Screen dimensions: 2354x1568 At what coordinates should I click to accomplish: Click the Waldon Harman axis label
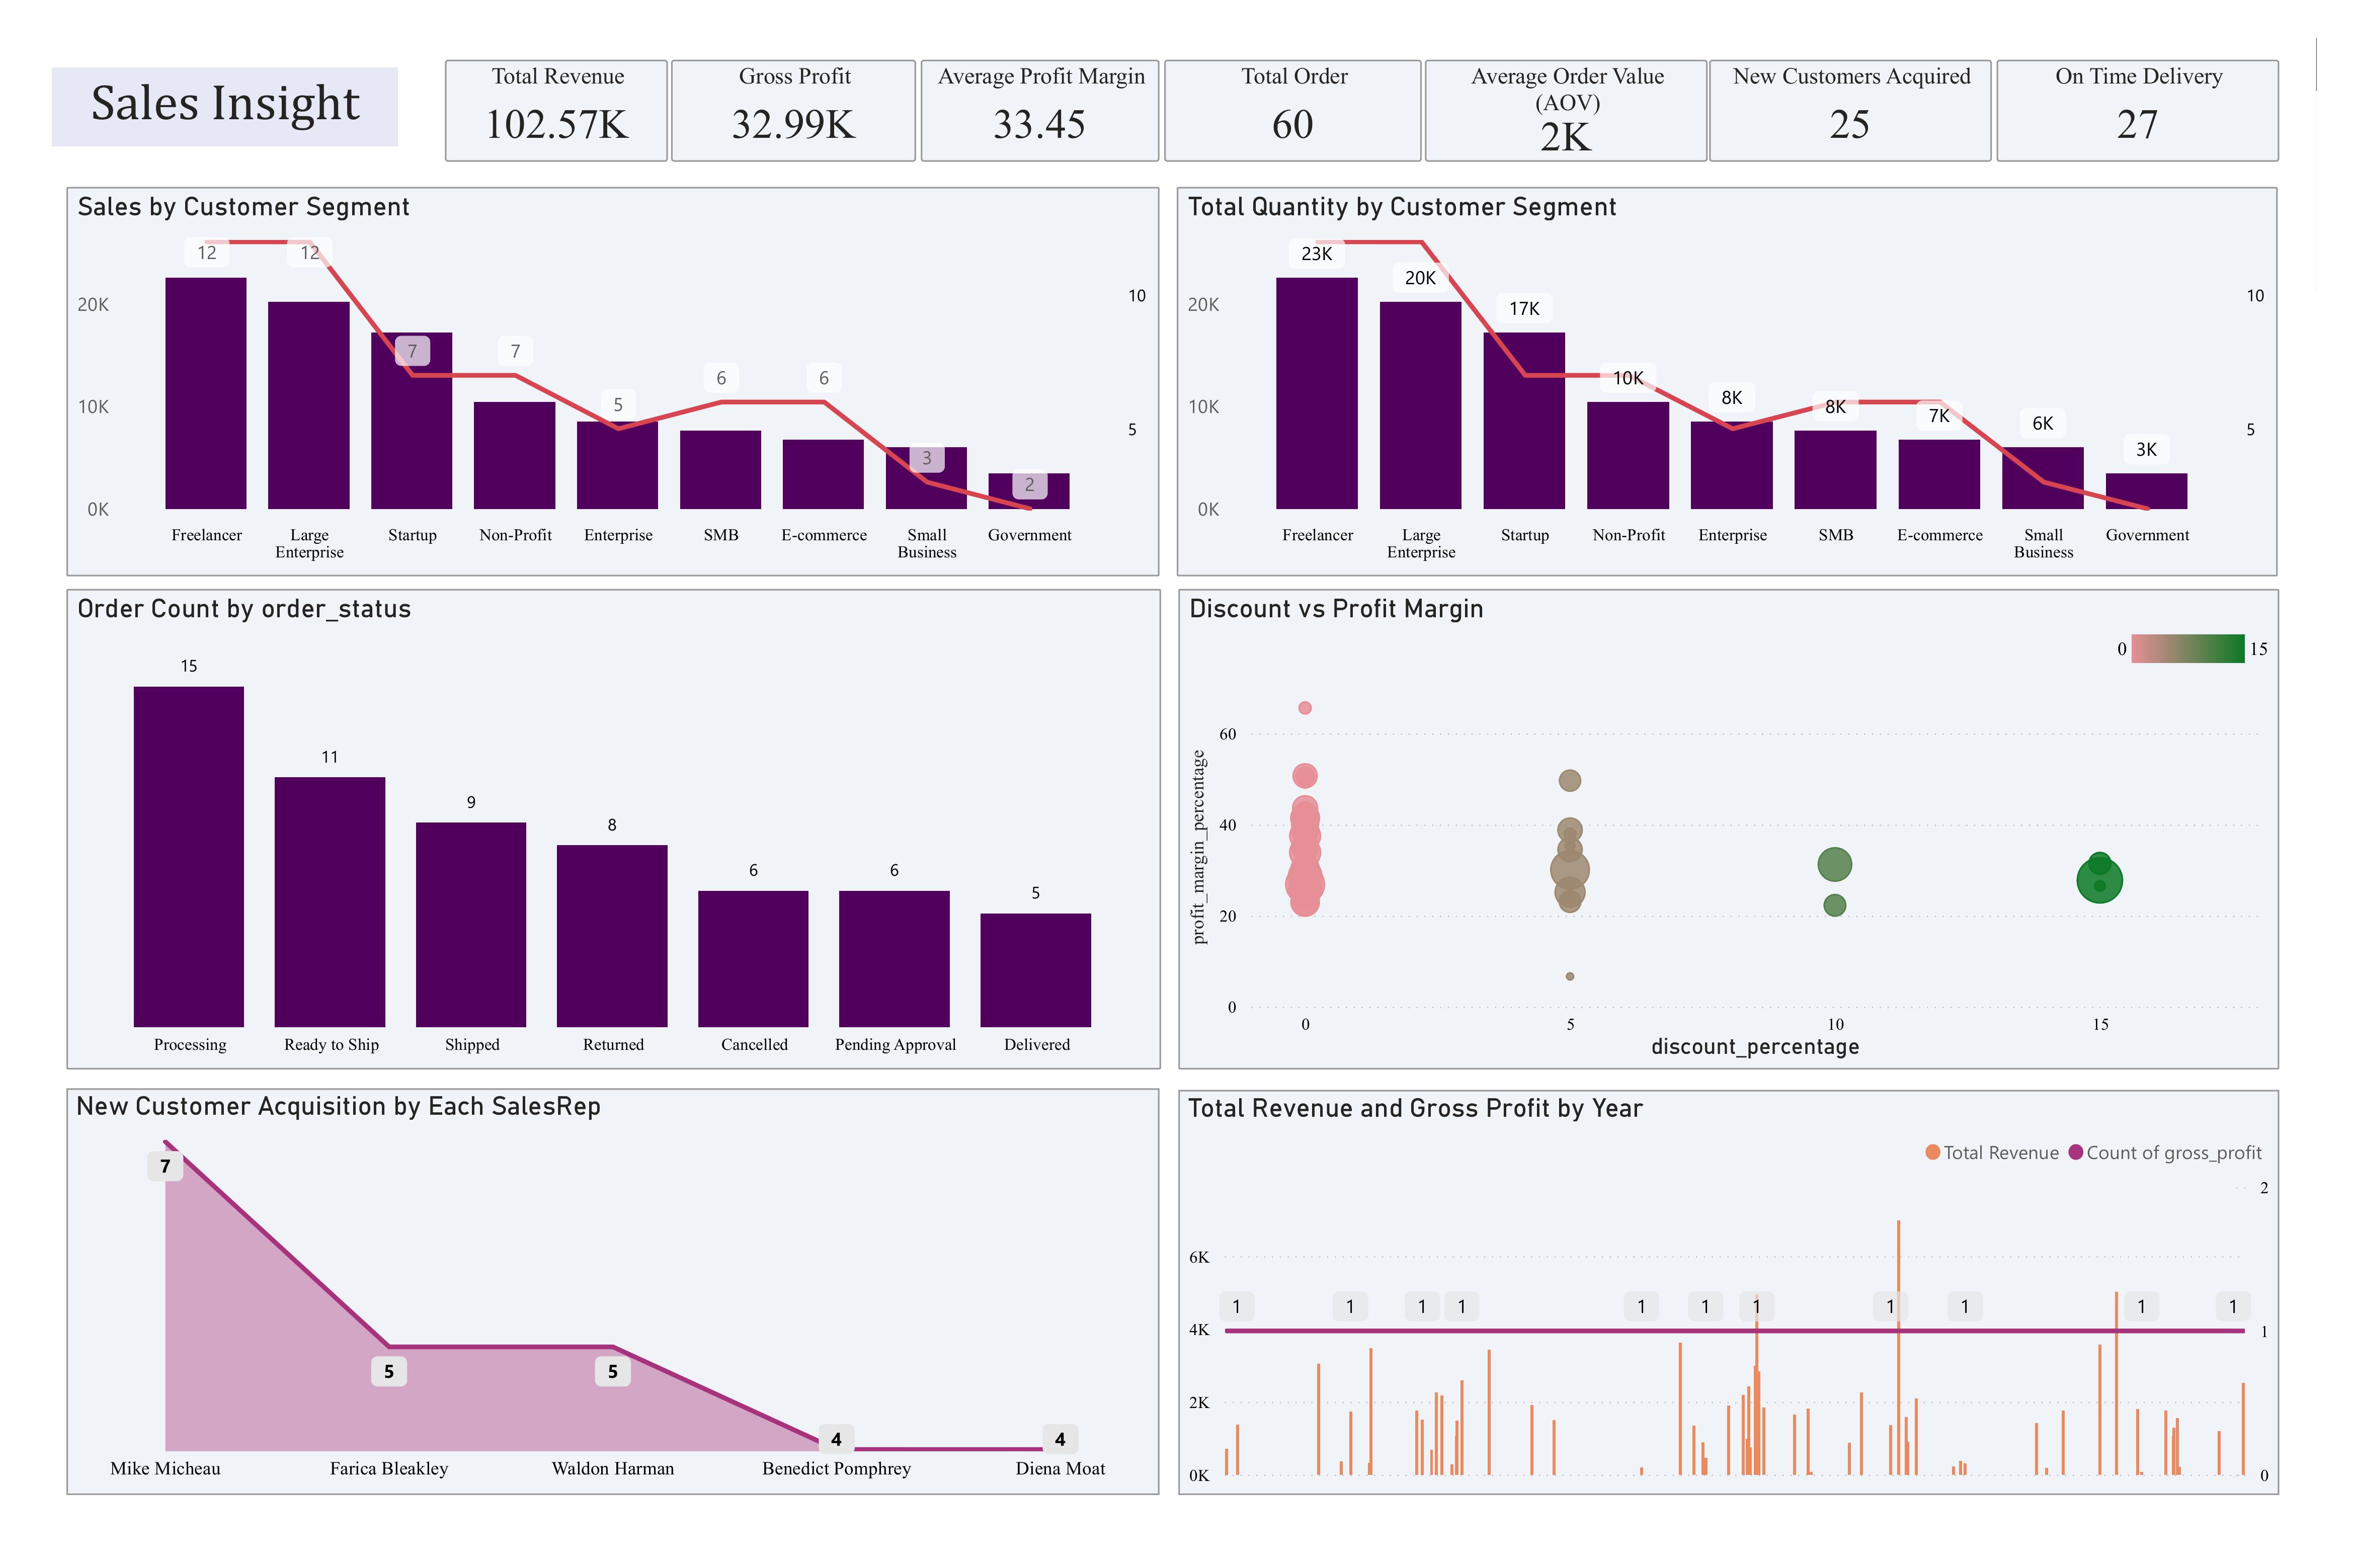pyautogui.click(x=613, y=1468)
